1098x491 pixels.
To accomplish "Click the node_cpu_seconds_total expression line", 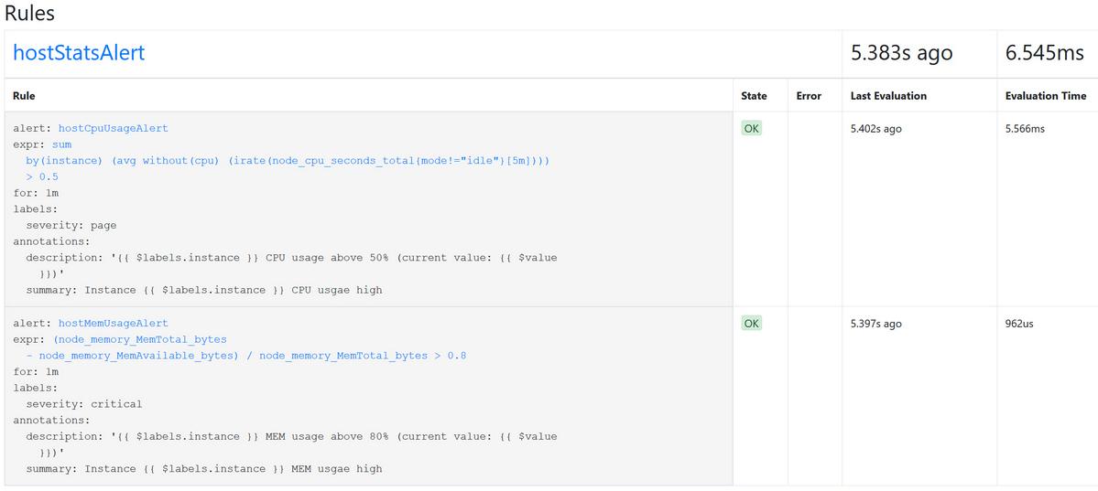I will (288, 161).
